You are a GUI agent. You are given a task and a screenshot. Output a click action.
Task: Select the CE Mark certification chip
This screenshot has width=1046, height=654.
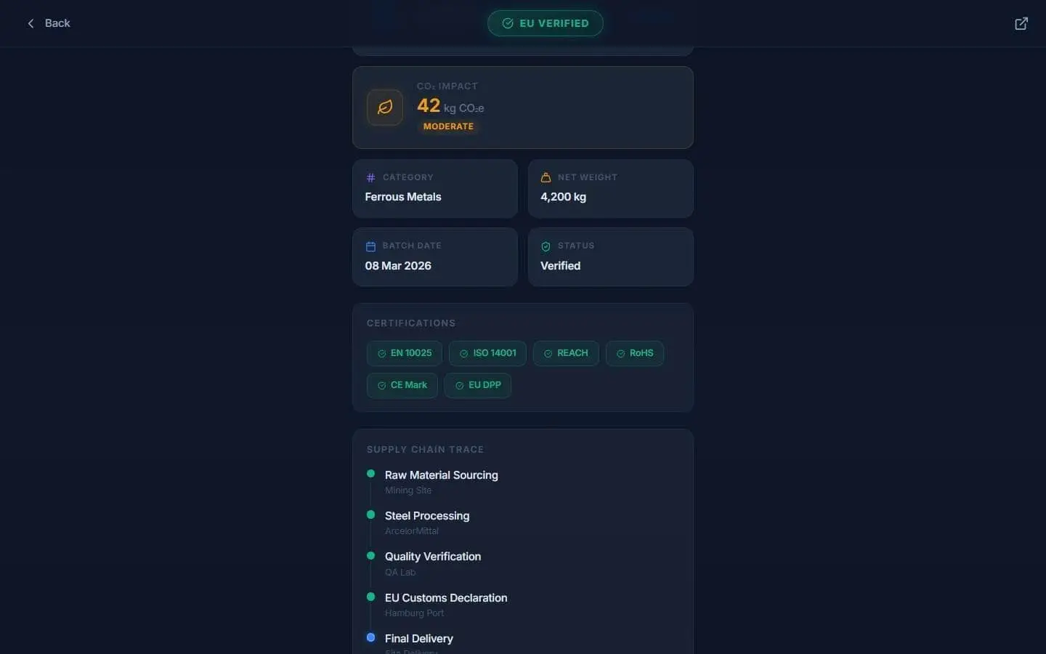click(402, 385)
